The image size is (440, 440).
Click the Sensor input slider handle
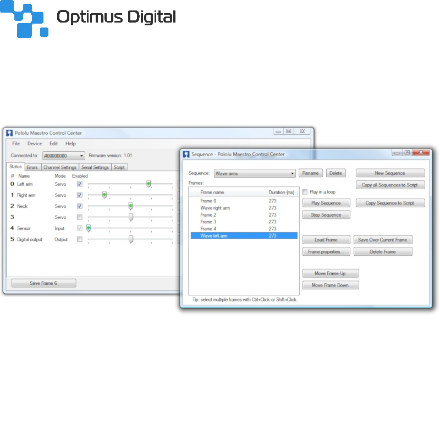pyautogui.click(x=89, y=228)
